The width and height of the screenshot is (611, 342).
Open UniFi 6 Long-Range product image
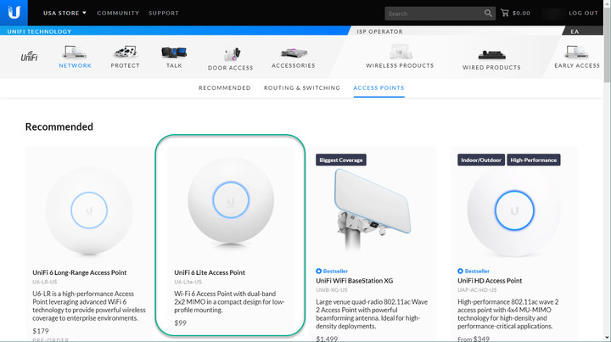[89, 210]
